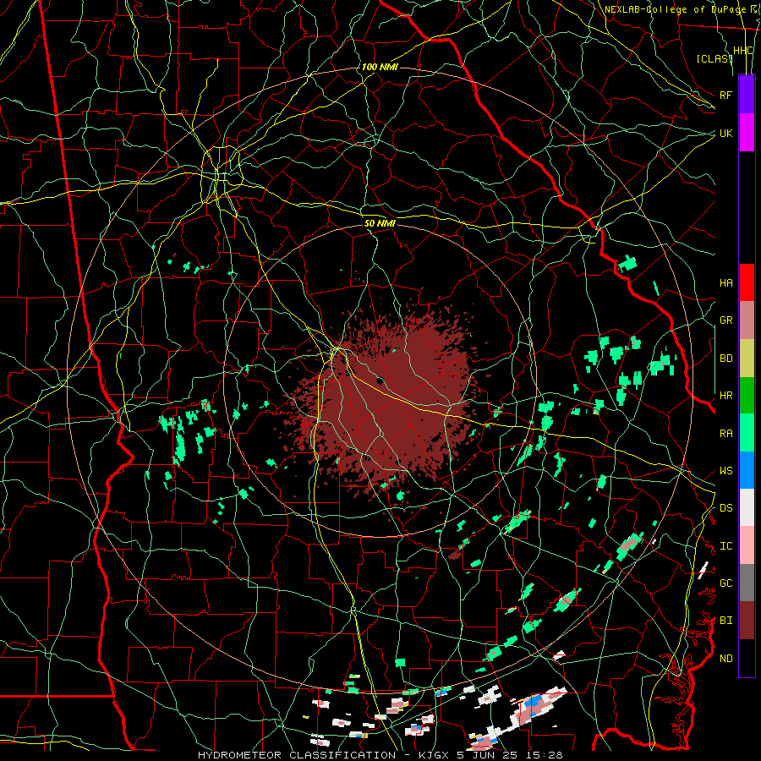
Task: Click the 50 NMI range ring label
Action: tap(380, 223)
